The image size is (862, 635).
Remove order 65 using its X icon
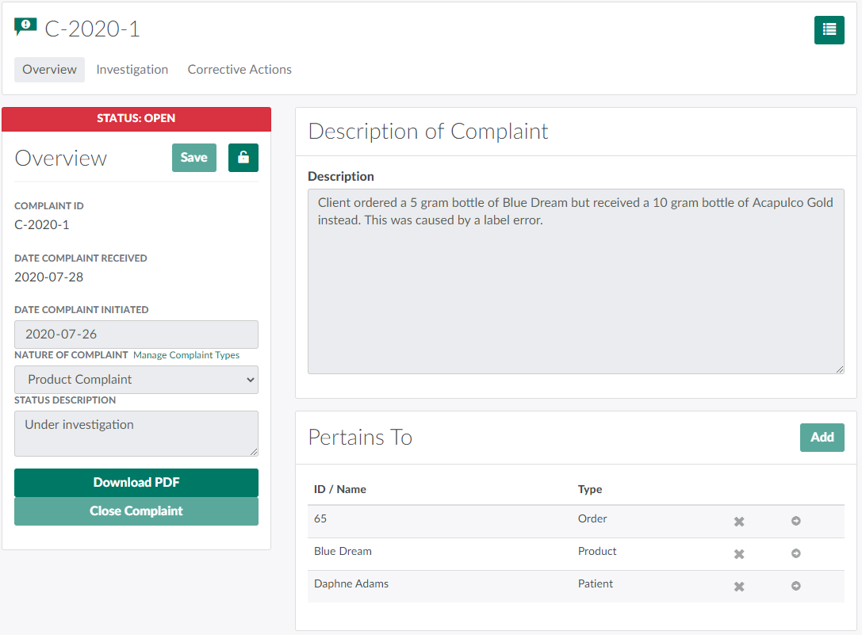coord(738,522)
